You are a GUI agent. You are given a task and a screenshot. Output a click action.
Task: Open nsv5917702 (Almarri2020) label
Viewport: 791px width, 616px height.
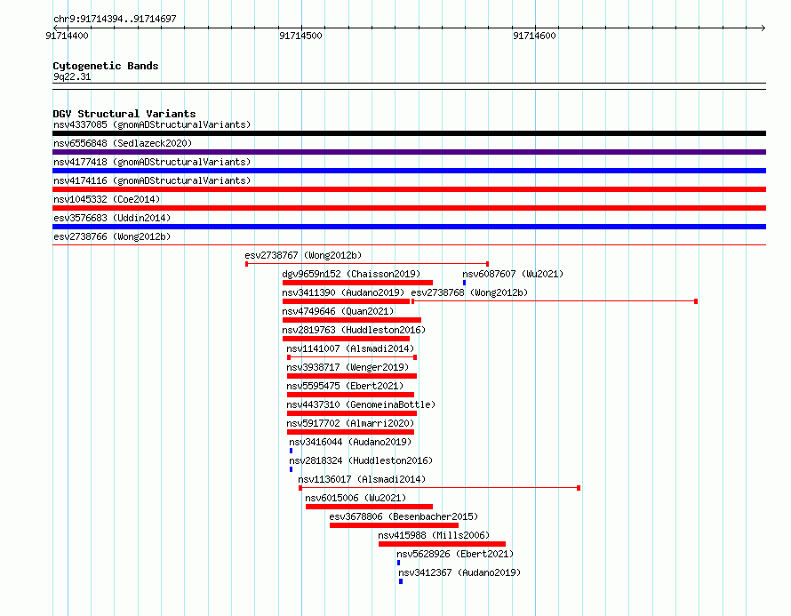[350, 423]
